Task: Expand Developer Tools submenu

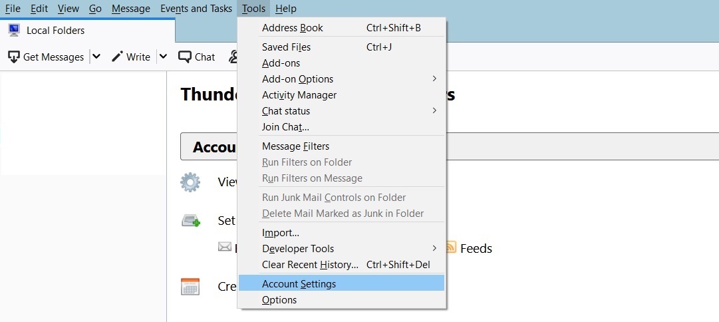Action: click(x=434, y=248)
